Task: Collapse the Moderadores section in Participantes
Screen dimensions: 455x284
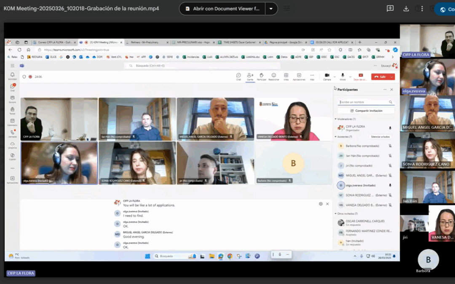Action: click(336, 119)
